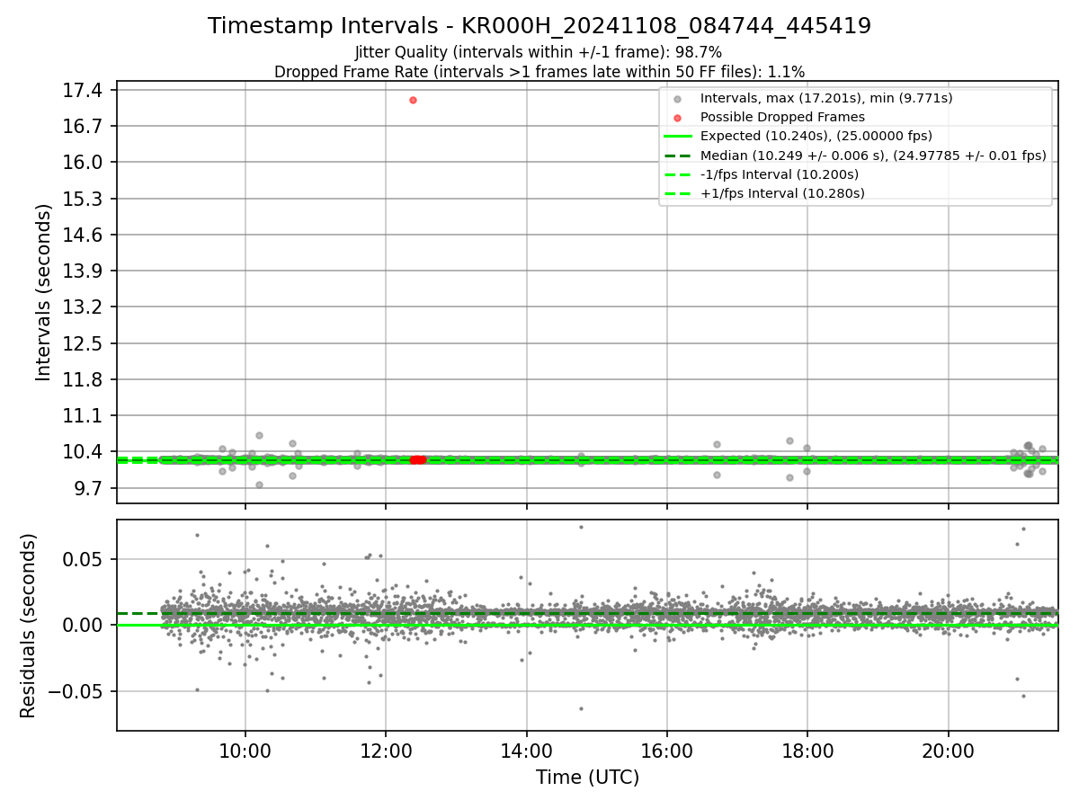Image resolution: width=1079 pixels, height=809 pixels.
Task: Click the 11.1 y-axis tick label
Action: pos(85,415)
